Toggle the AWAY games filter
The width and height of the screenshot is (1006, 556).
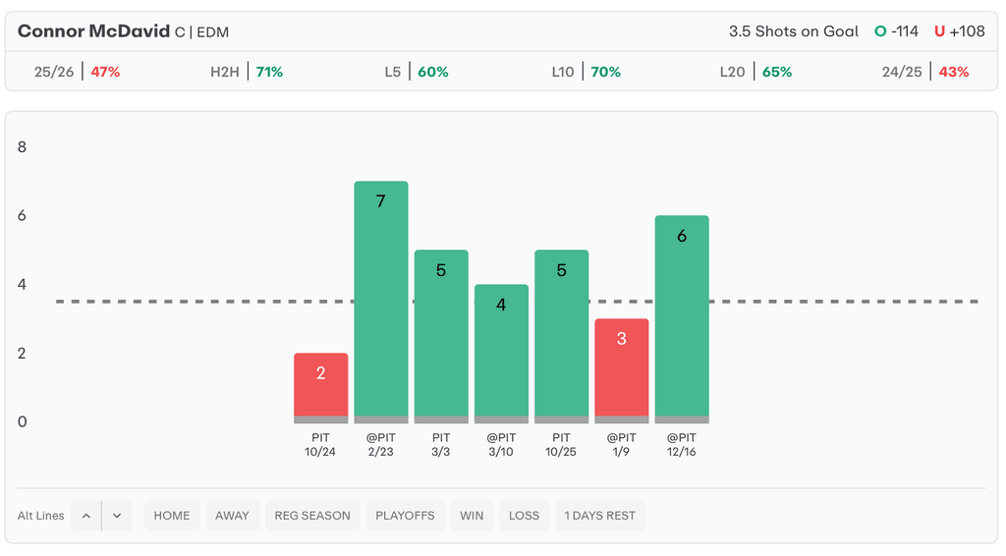click(x=232, y=516)
